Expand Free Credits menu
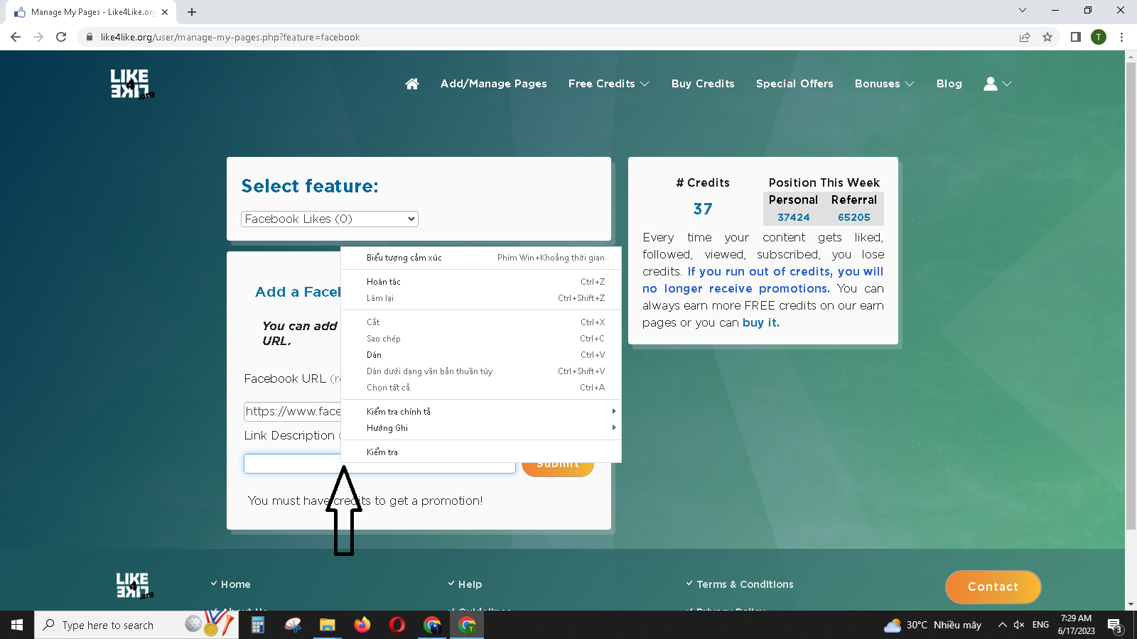Viewport: 1137px width, 639px height. [608, 84]
